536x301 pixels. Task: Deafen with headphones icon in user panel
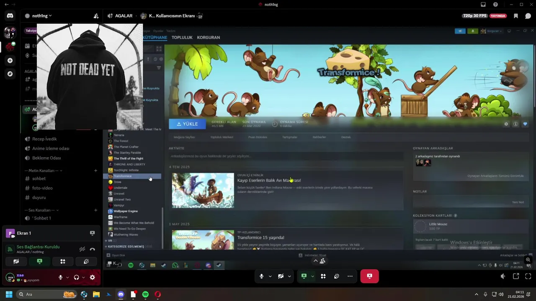[x=76, y=277]
